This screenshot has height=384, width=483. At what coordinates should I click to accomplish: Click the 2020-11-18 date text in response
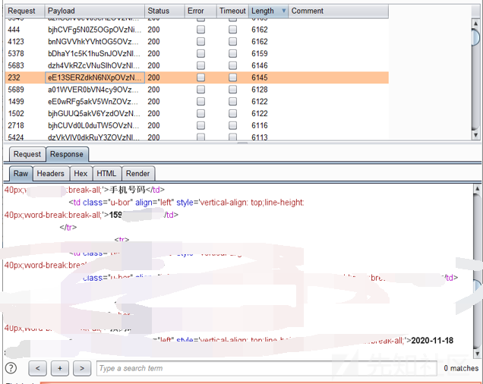[432, 340]
